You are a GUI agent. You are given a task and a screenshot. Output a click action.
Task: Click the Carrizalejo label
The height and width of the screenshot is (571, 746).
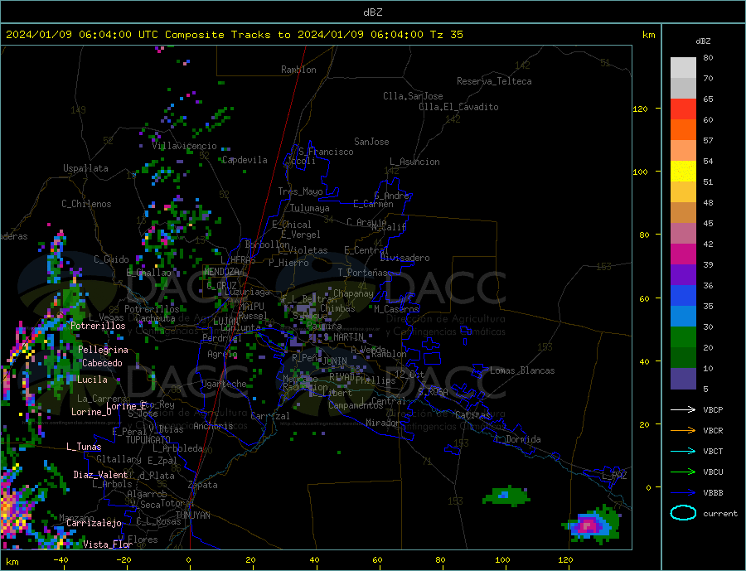click(94, 524)
